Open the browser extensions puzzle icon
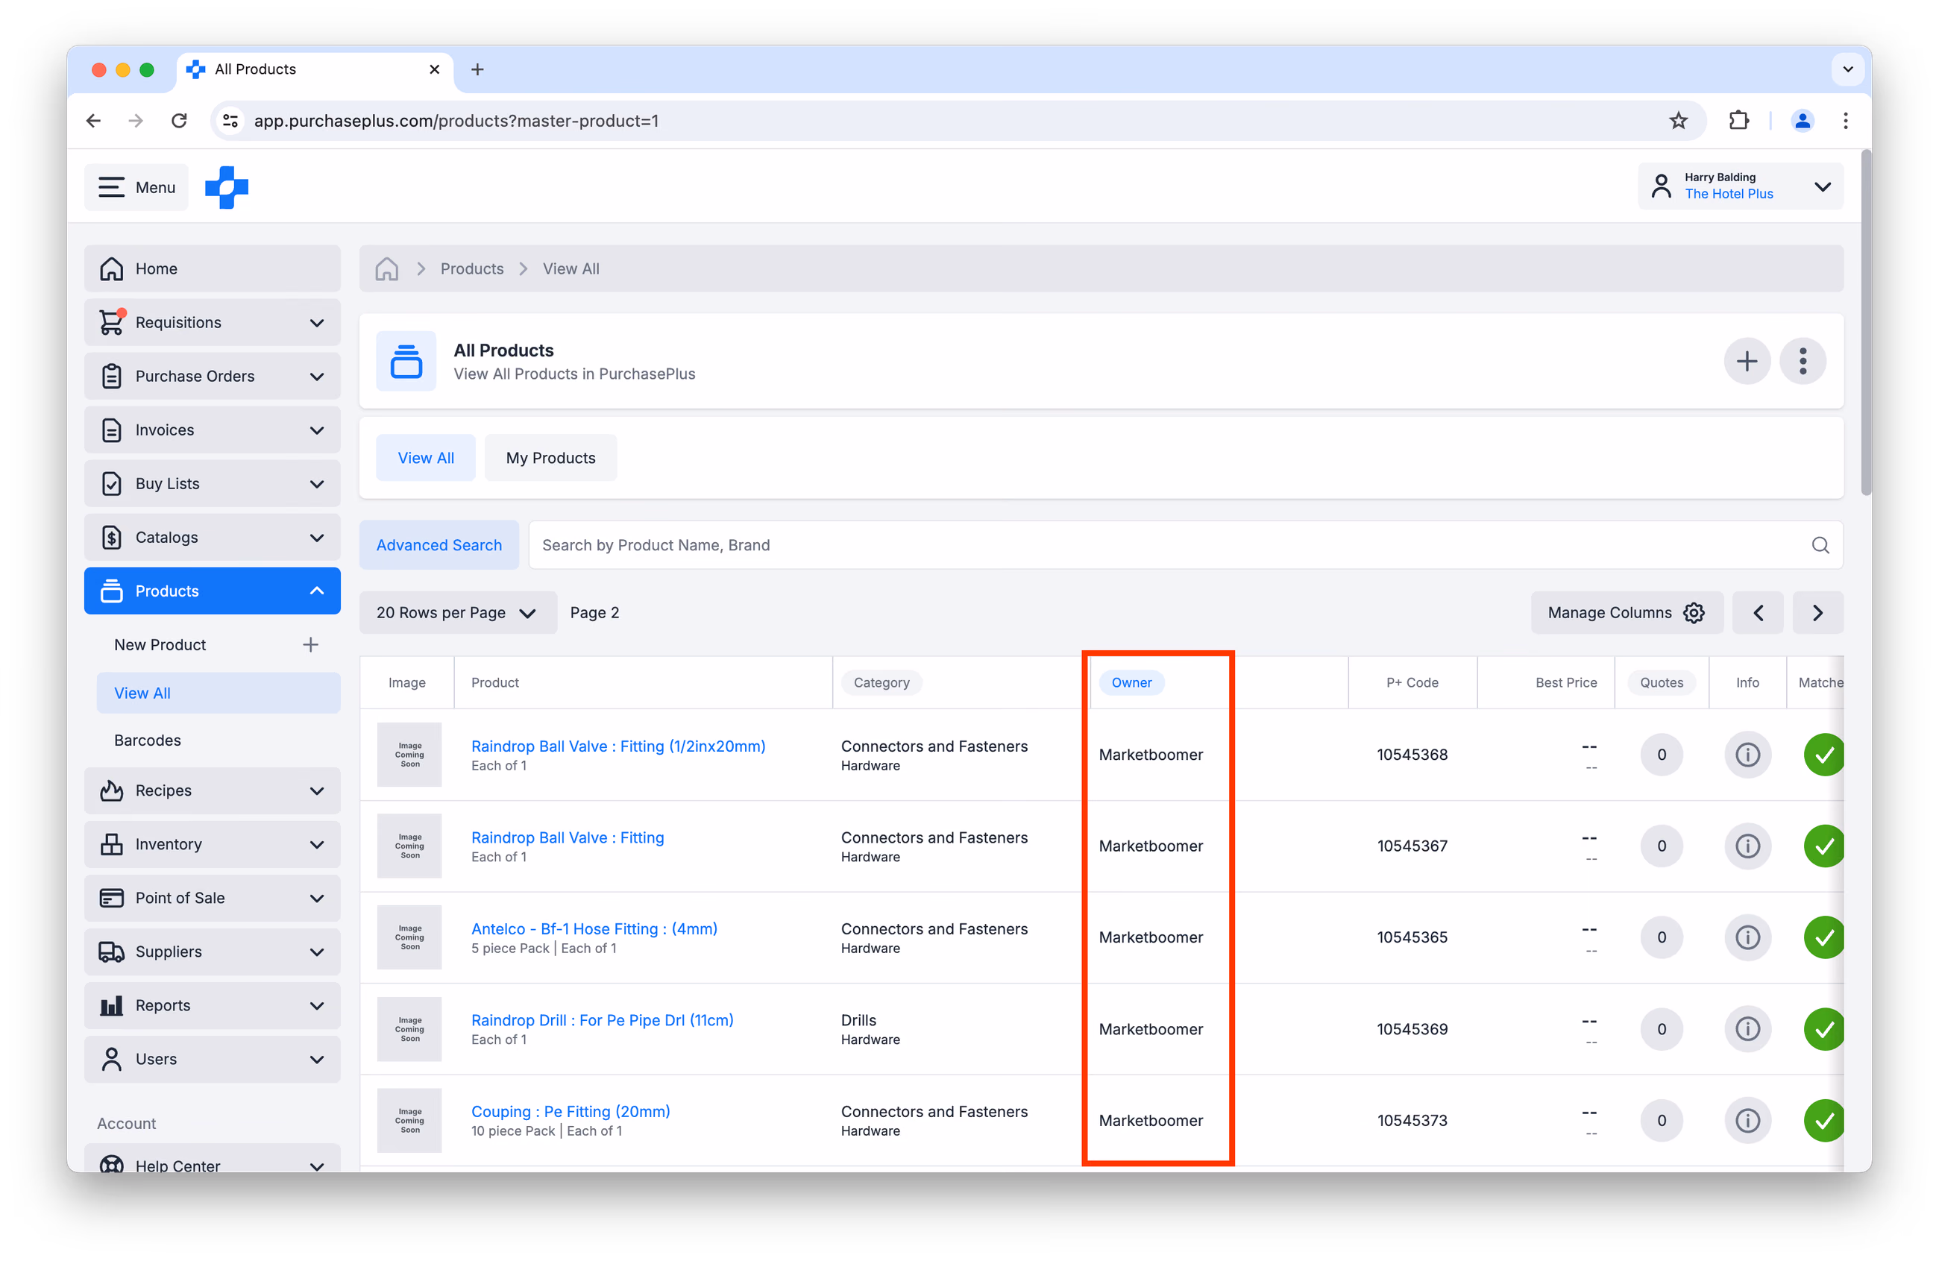1939x1261 pixels. click(1738, 122)
